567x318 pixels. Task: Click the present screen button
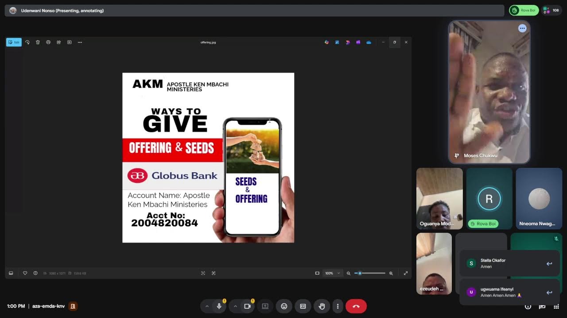(x=265, y=306)
